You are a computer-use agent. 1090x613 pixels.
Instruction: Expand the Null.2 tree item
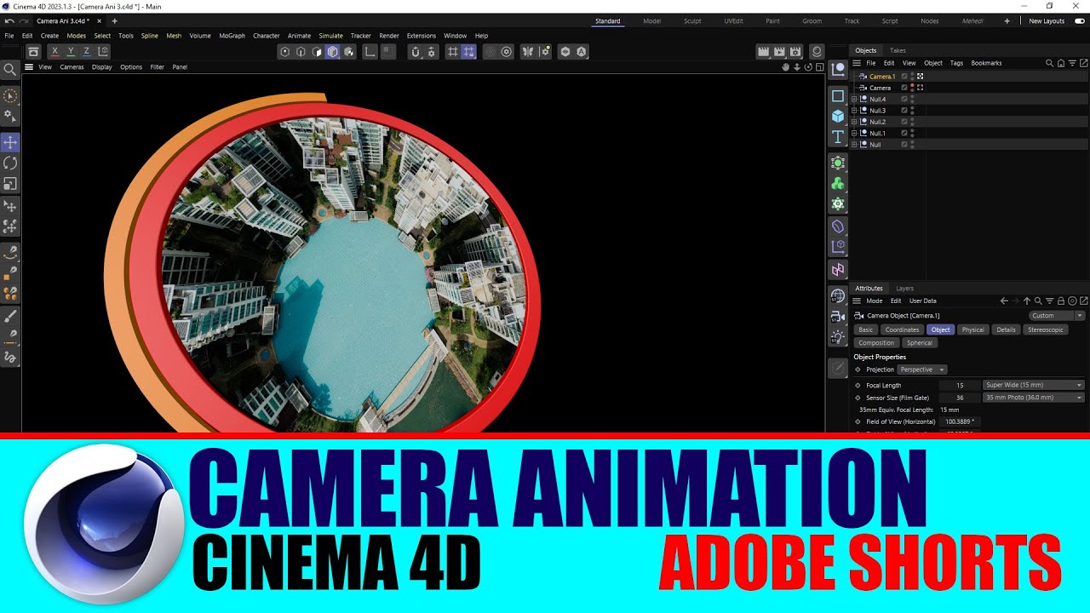[x=855, y=122]
